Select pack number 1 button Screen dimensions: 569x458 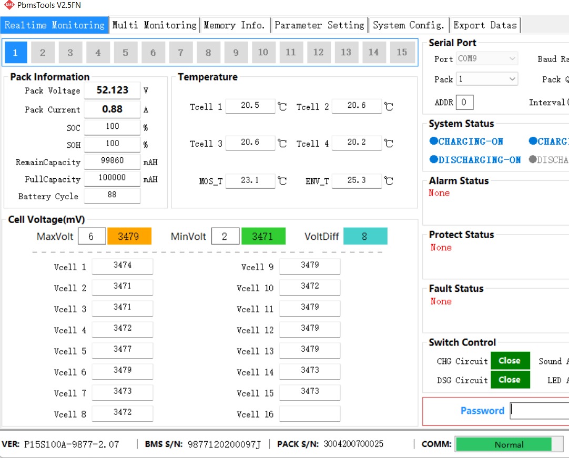[x=15, y=53]
